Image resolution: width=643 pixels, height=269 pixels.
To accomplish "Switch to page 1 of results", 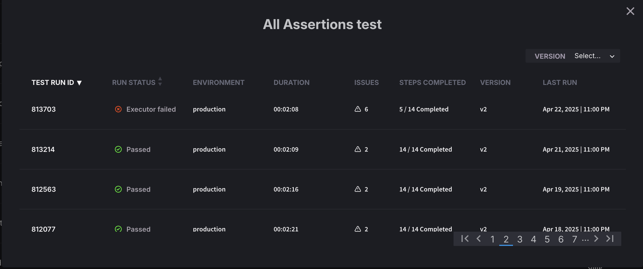I will (492, 239).
